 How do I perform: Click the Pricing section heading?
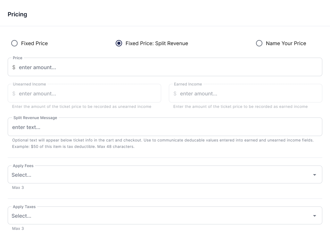(18, 14)
